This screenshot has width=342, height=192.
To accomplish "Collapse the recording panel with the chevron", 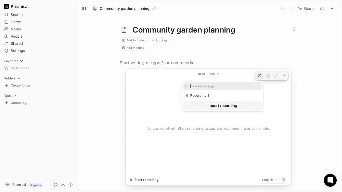I will [284, 76].
